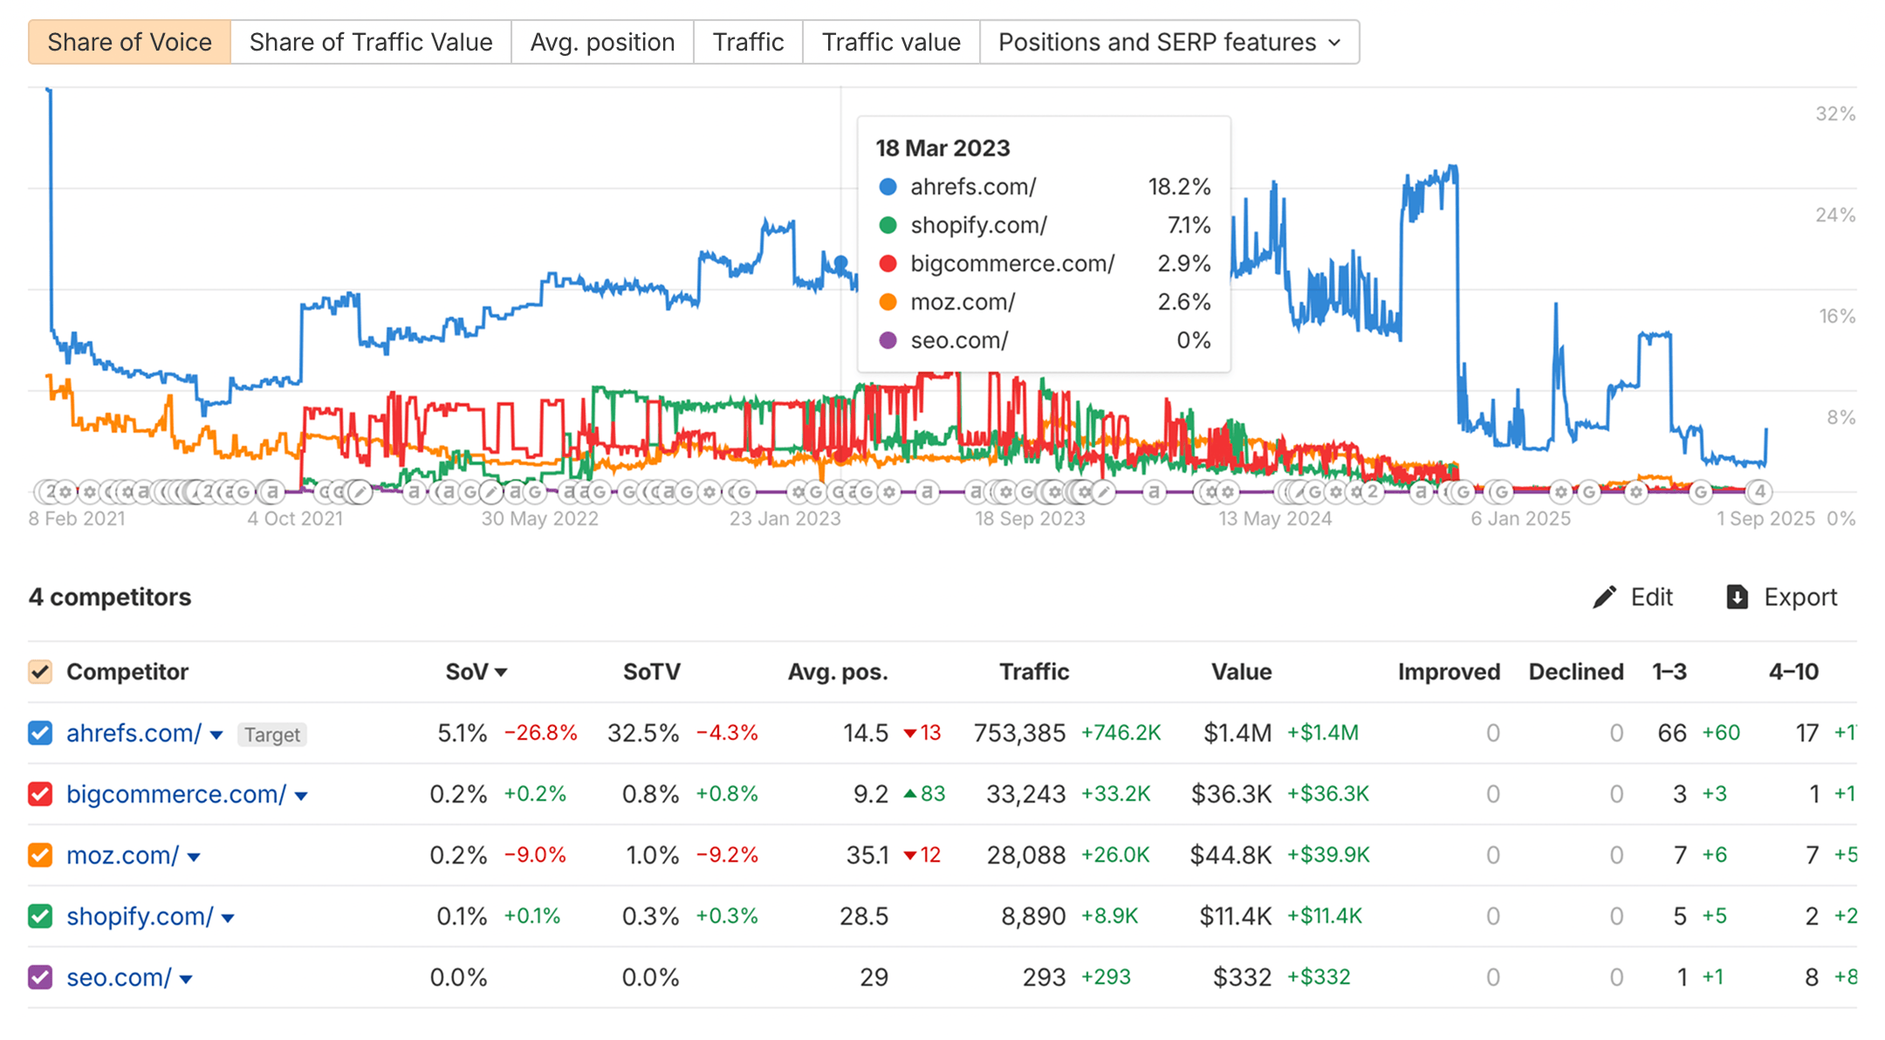Click the pencil note marker near '4 Oct 2021'
This screenshot has height=1040, width=1885.
click(360, 492)
